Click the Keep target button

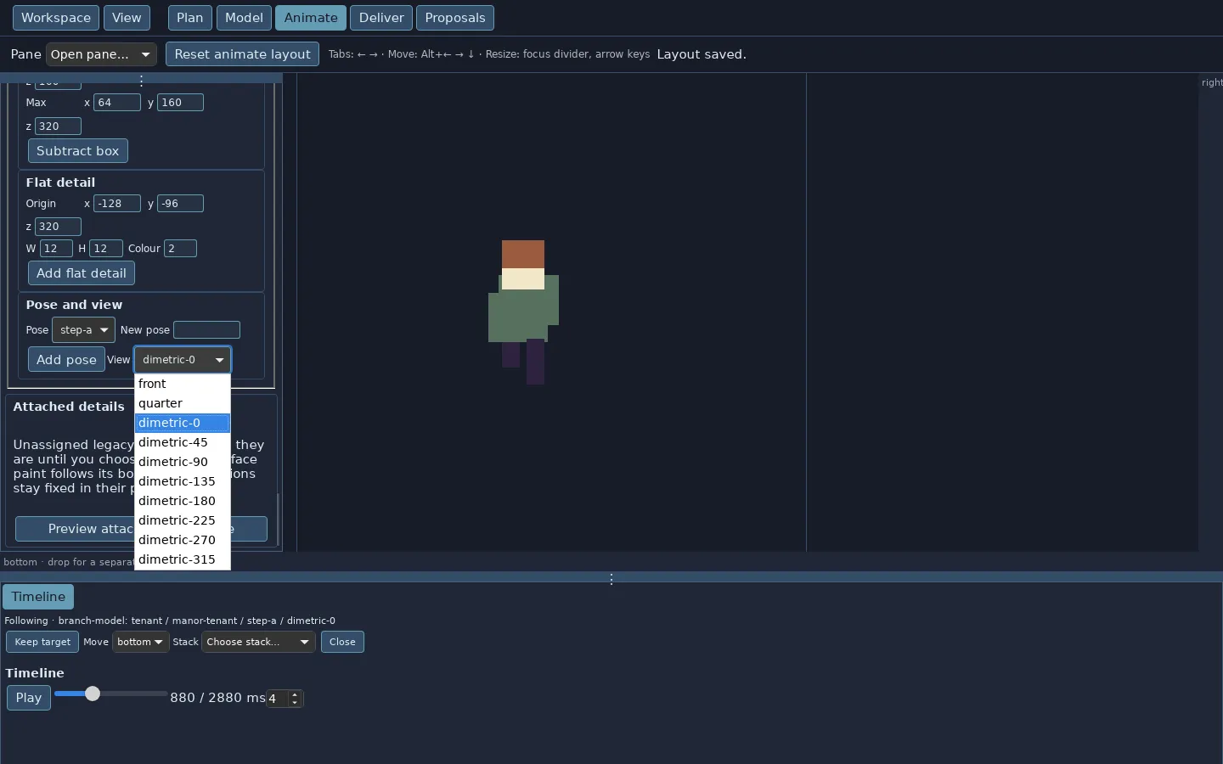42,642
